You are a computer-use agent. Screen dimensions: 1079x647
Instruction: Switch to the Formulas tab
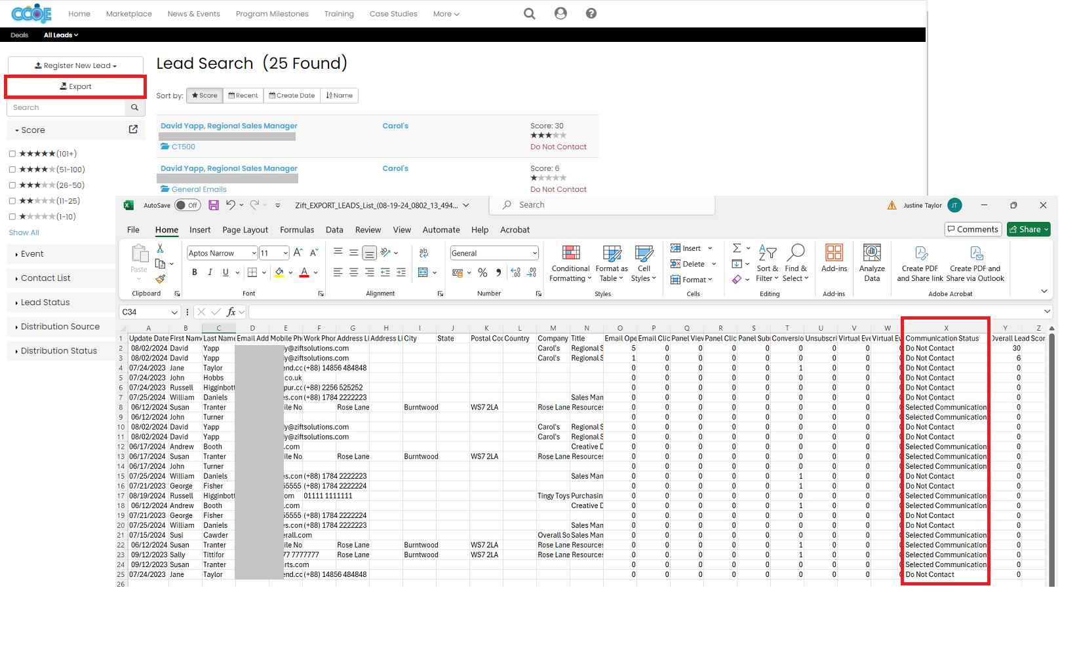(x=297, y=230)
